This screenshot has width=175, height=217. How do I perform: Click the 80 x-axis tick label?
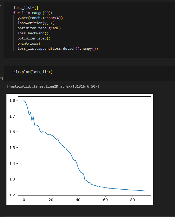point(133,200)
